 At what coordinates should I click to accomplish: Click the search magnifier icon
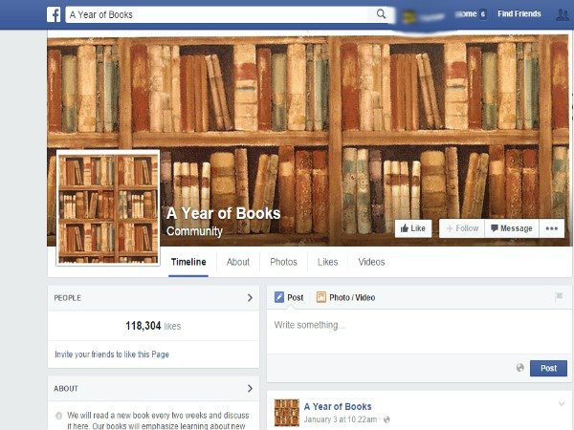pos(381,14)
